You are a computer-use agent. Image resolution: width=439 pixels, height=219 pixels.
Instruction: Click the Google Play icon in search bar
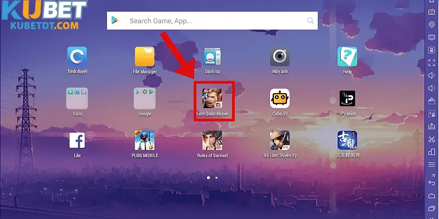click(x=115, y=20)
